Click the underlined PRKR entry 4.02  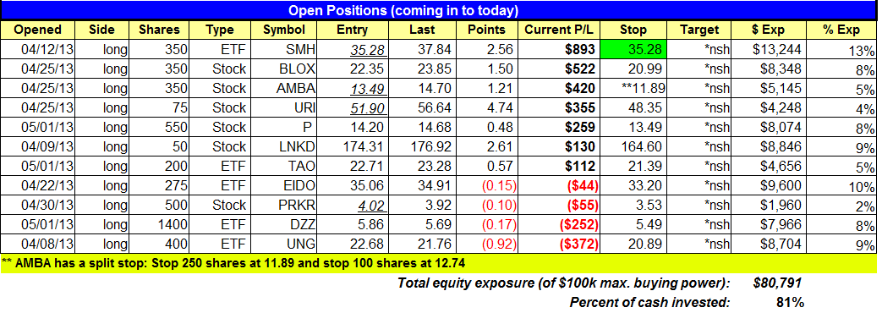pyautogui.click(x=372, y=205)
